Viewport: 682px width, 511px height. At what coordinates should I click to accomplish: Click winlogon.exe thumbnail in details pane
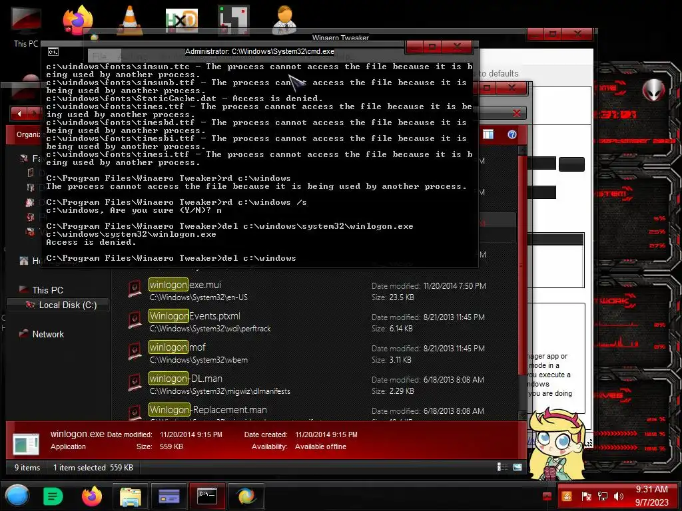click(26, 444)
